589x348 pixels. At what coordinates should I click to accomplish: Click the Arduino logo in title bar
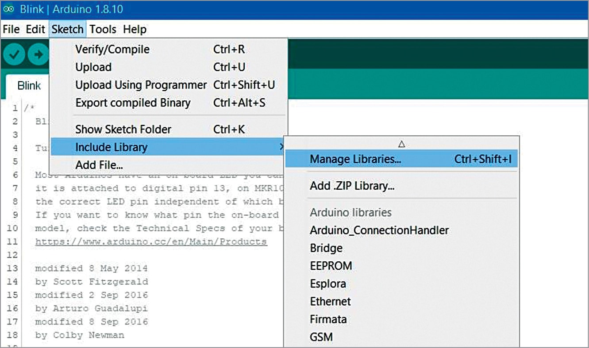click(x=8, y=9)
